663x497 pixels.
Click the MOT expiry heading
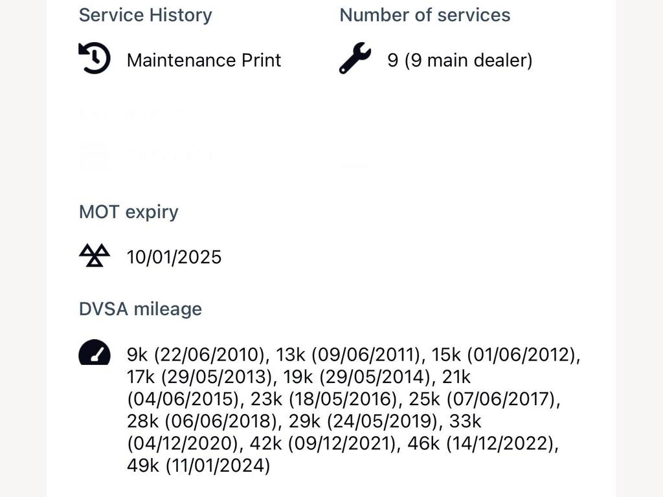pyautogui.click(x=129, y=212)
